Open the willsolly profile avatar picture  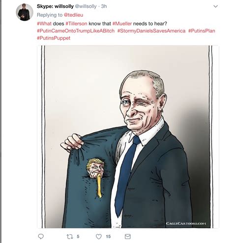coord(25,12)
